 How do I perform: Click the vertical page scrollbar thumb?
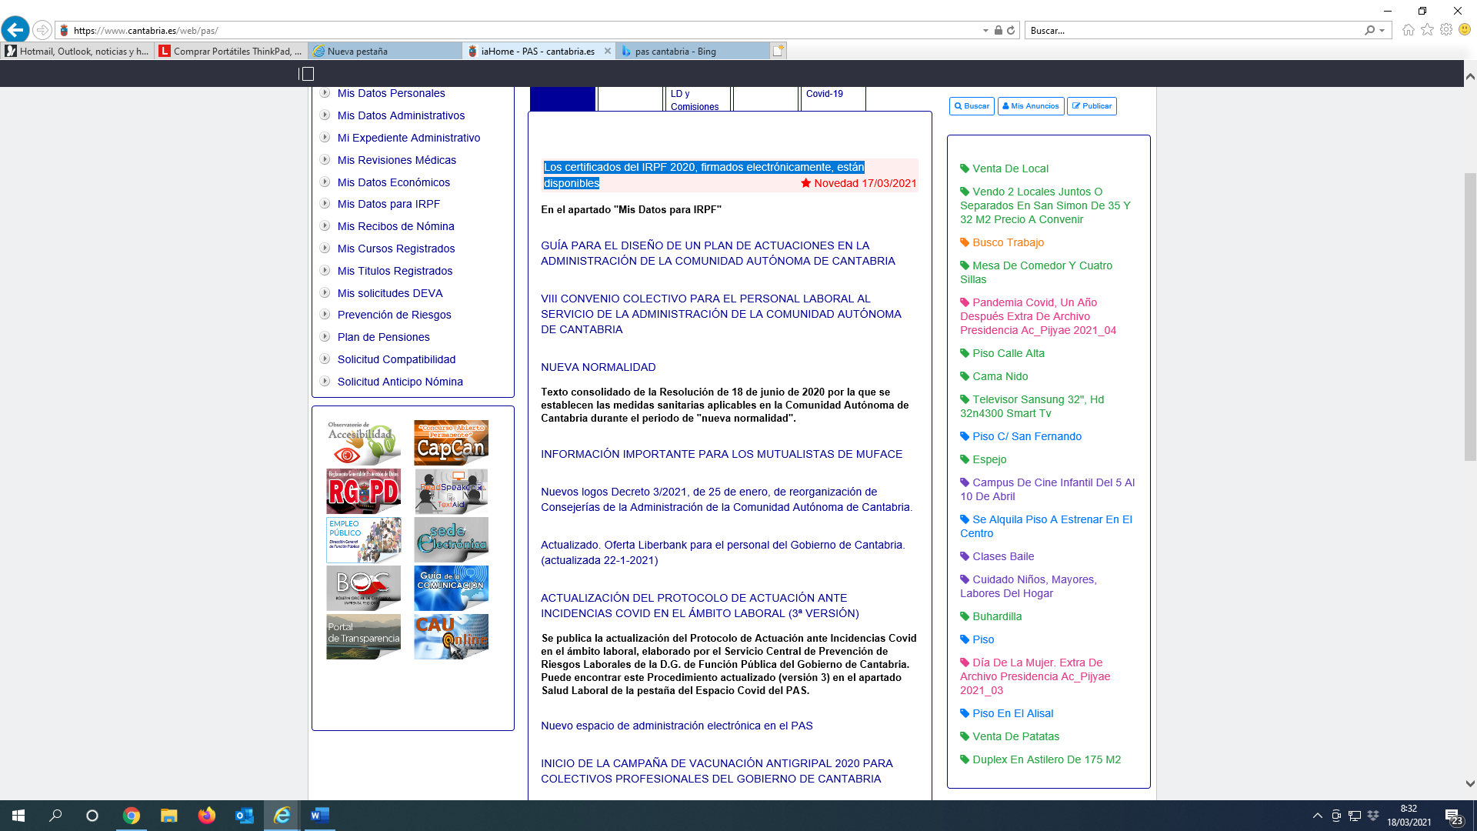pyautogui.click(x=1470, y=315)
